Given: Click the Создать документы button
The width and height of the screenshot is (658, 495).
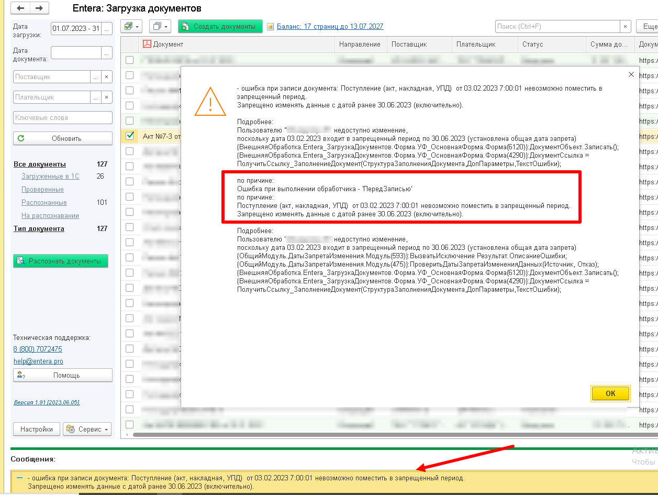Looking at the screenshot, I should click(220, 26).
